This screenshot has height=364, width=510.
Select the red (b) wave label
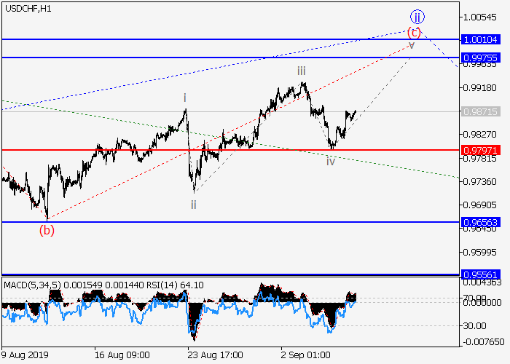coord(47,230)
